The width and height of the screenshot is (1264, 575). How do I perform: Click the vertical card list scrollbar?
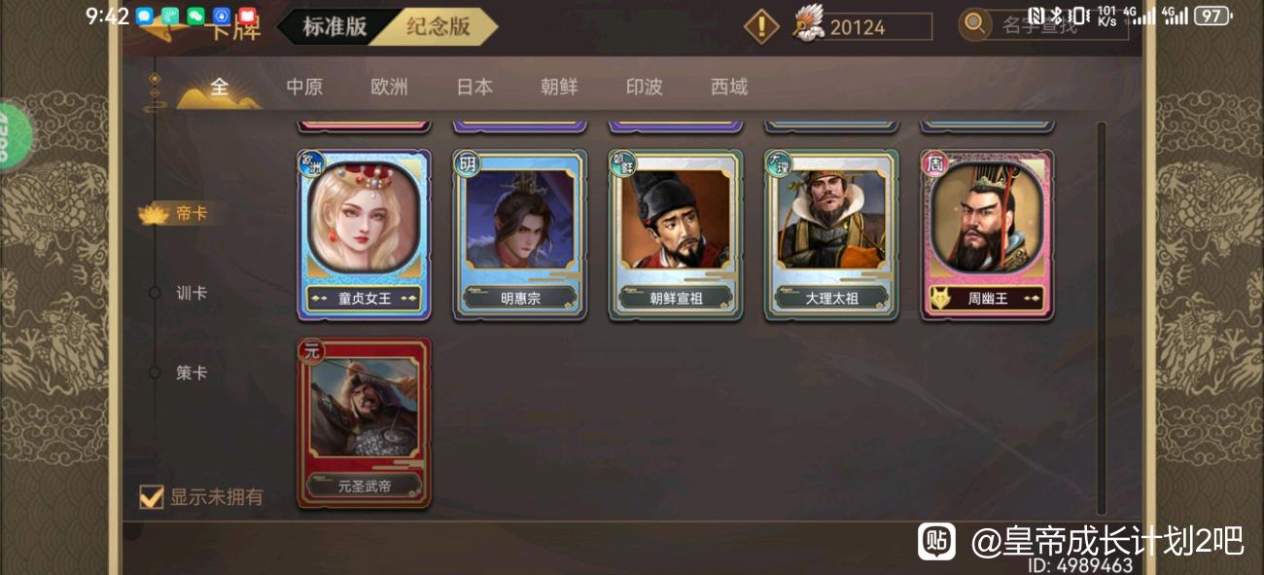1102,318
